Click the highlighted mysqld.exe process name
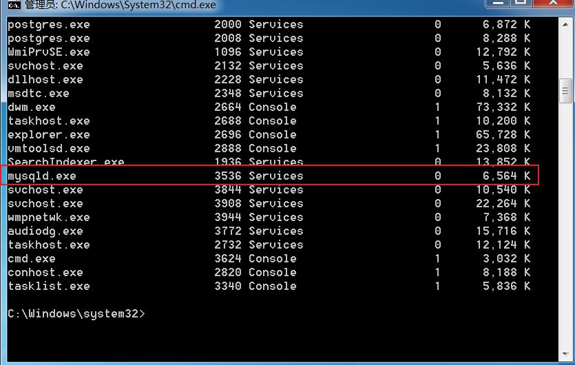This screenshot has width=575, height=365. [x=42, y=176]
